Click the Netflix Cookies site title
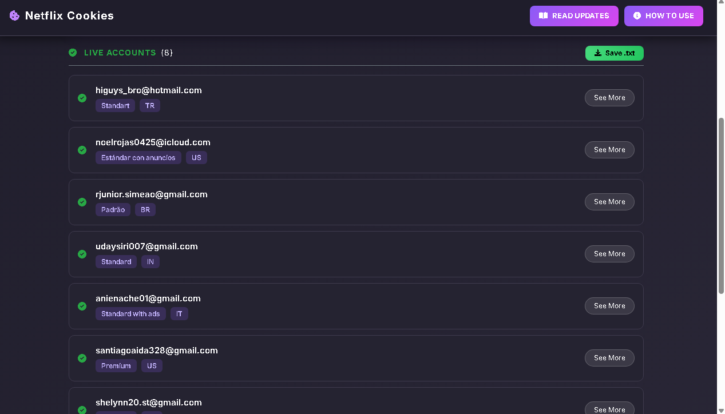This screenshot has width=725, height=414. pyautogui.click(x=69, y=15)
